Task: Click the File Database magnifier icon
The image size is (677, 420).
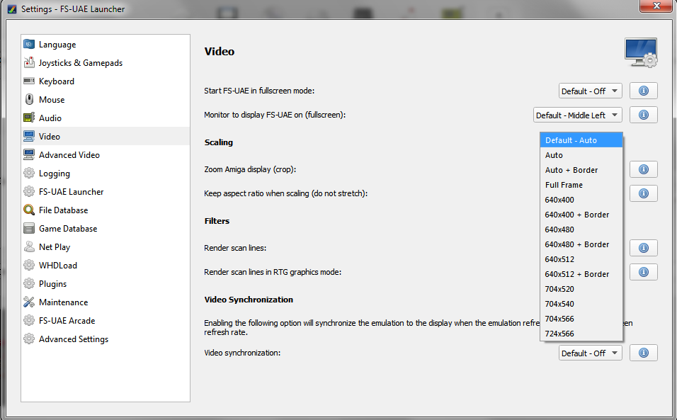Action: click(29, 210)
